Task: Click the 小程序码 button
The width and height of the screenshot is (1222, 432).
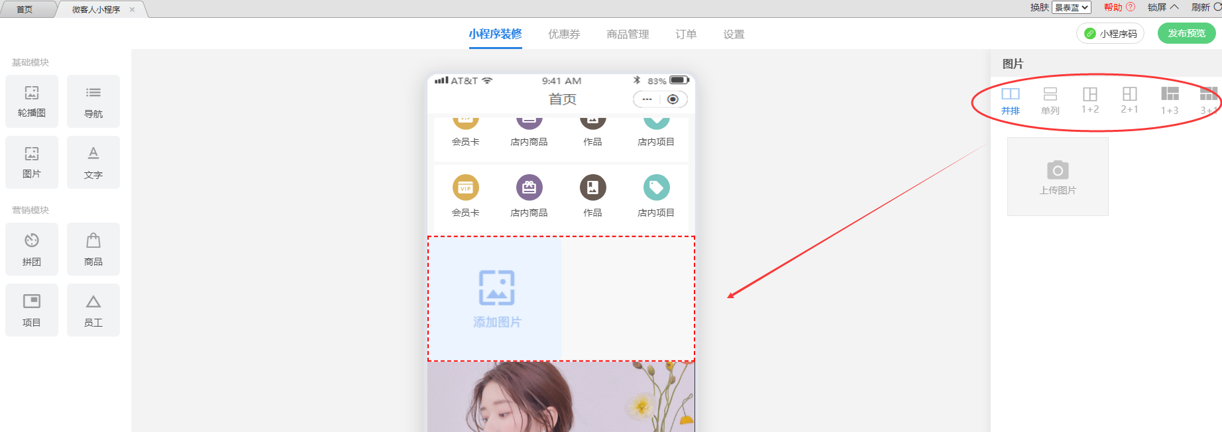Action: (1110, 33)
